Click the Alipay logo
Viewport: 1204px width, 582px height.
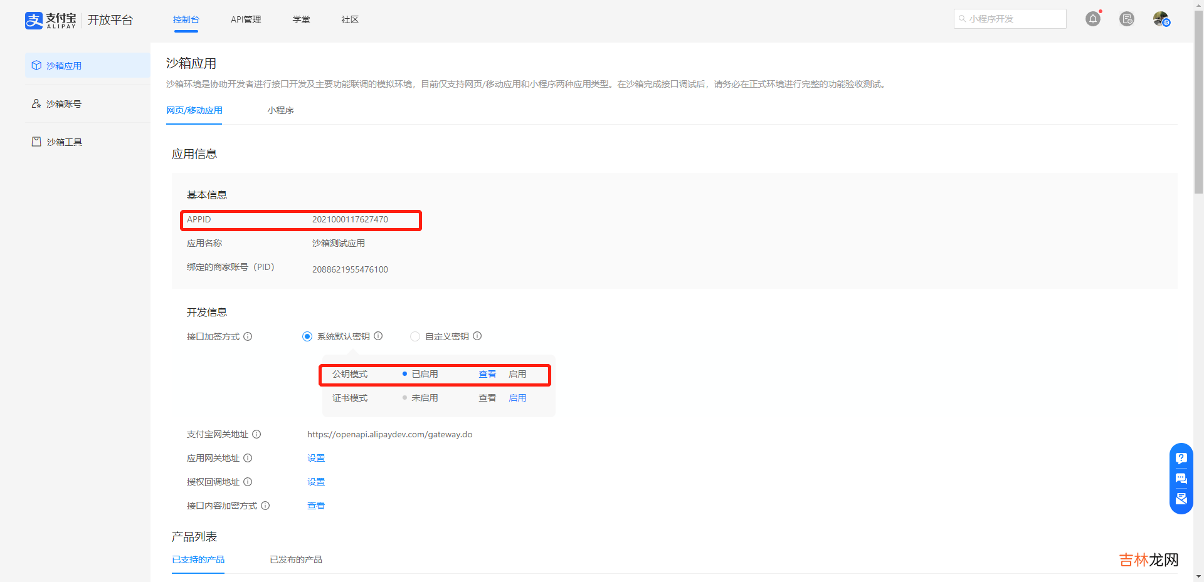[x=50, y=20]
